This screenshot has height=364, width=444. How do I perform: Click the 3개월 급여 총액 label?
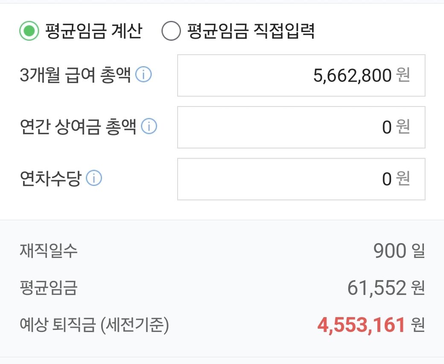75,76
